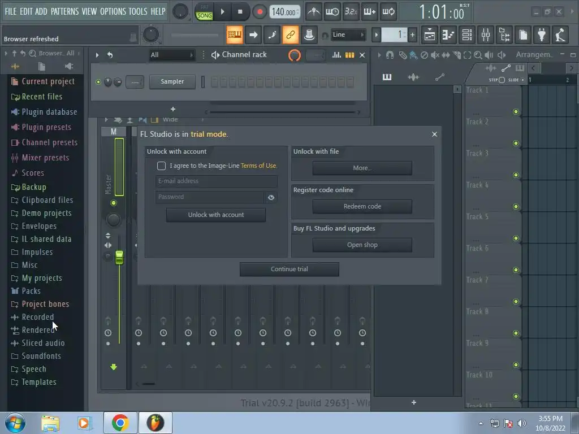
Task: Click the taskbar volume speaker icon
Action: (x=522, y=423)
